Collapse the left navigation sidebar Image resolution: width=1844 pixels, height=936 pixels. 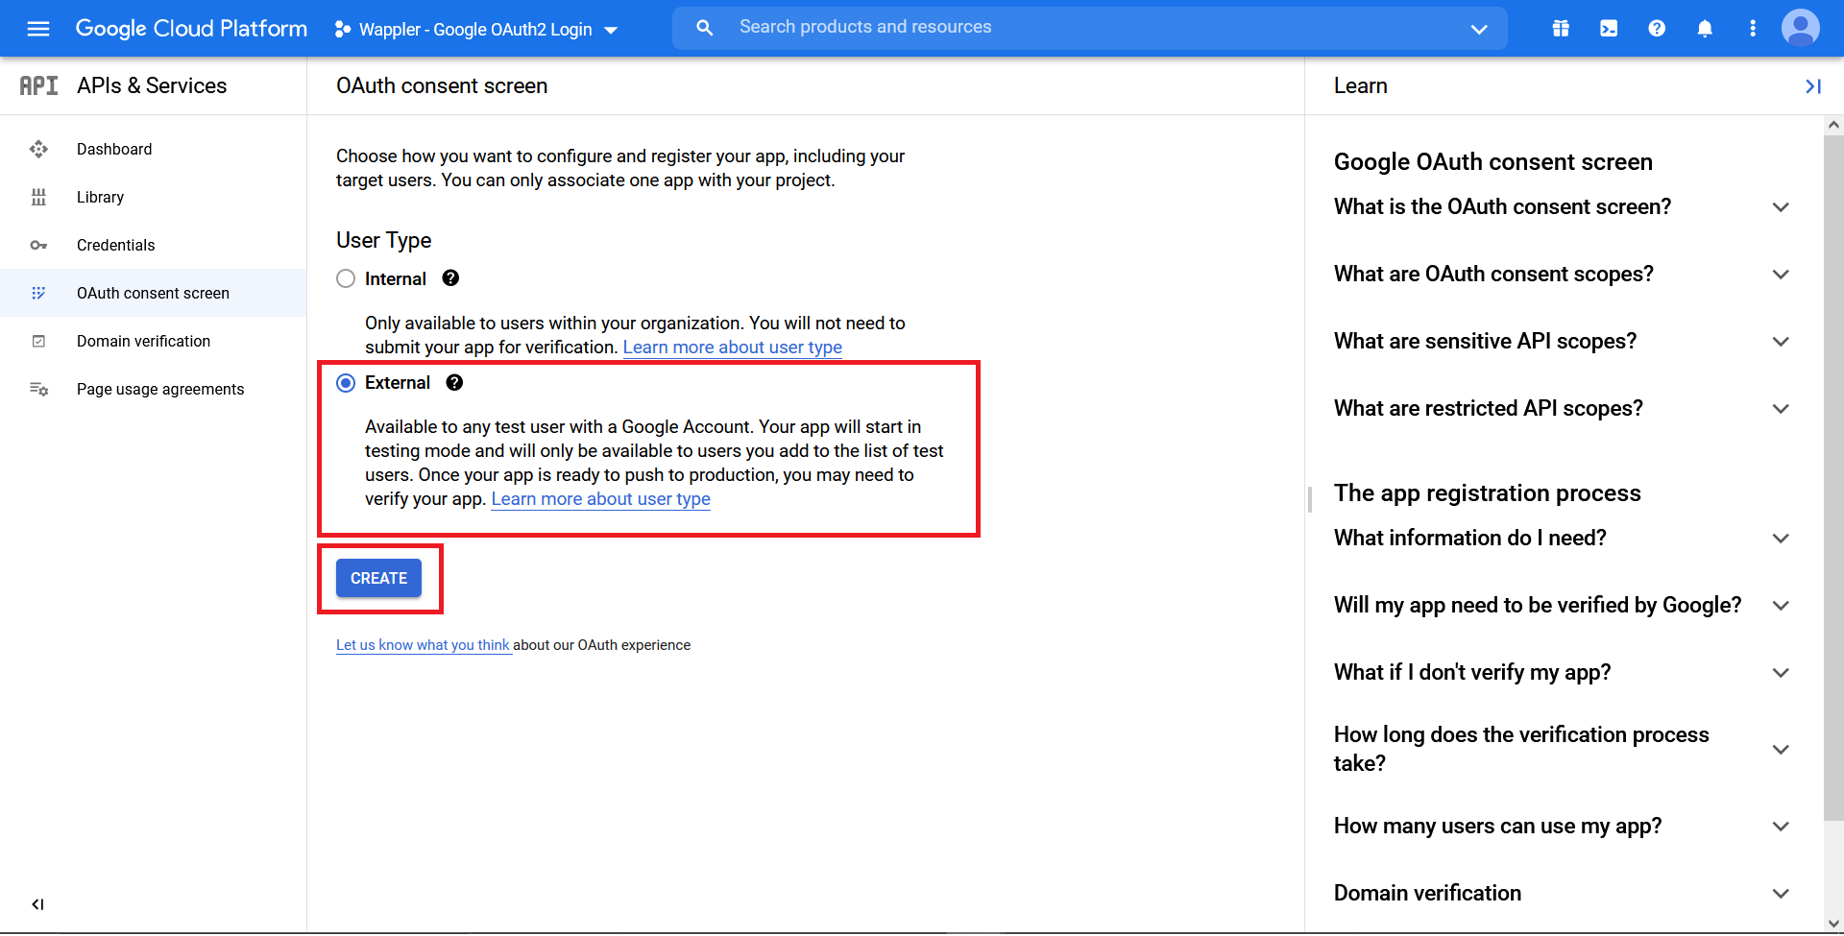coord(37,904)
